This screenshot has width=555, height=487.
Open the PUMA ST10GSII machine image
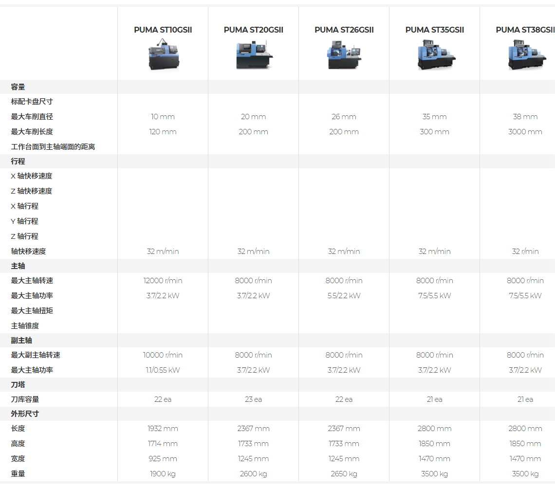pyautogui.click(x=163, y=54)
